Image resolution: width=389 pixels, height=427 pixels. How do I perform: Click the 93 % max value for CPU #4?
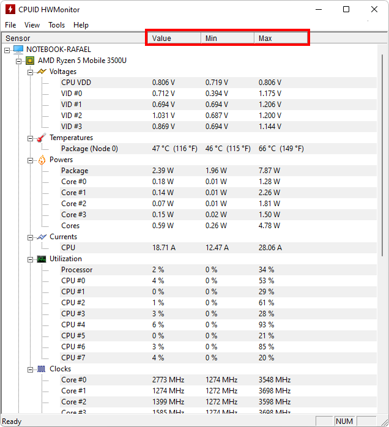click(266, 325)
